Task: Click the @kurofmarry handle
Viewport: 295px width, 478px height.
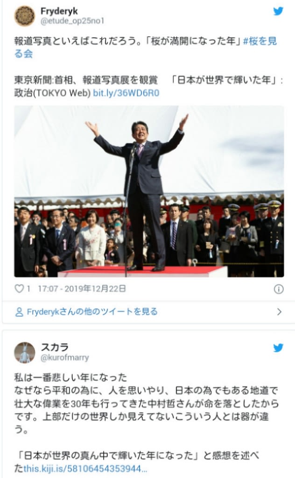Action: tap(64, 357)
